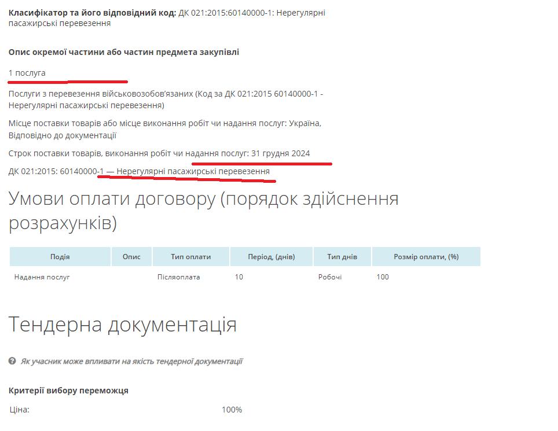The height and width of the screenshot is (431, 558).
Task: Click the 'Розмір оплати, (%)' column header
Action: 426,256
